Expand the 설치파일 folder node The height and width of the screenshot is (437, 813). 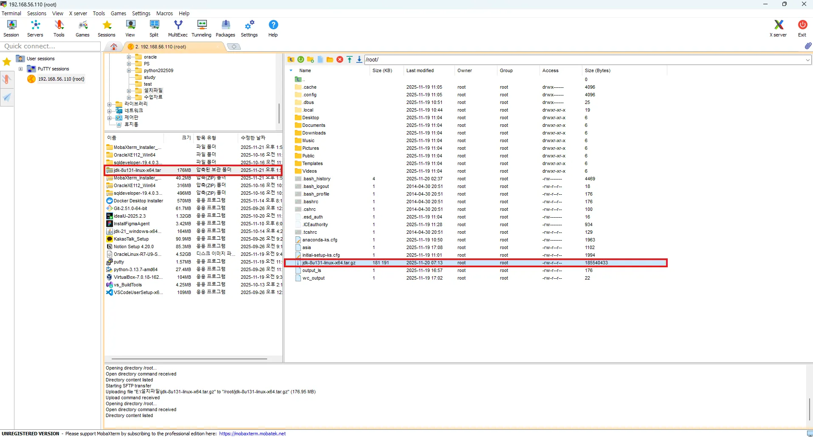[129, 91]
